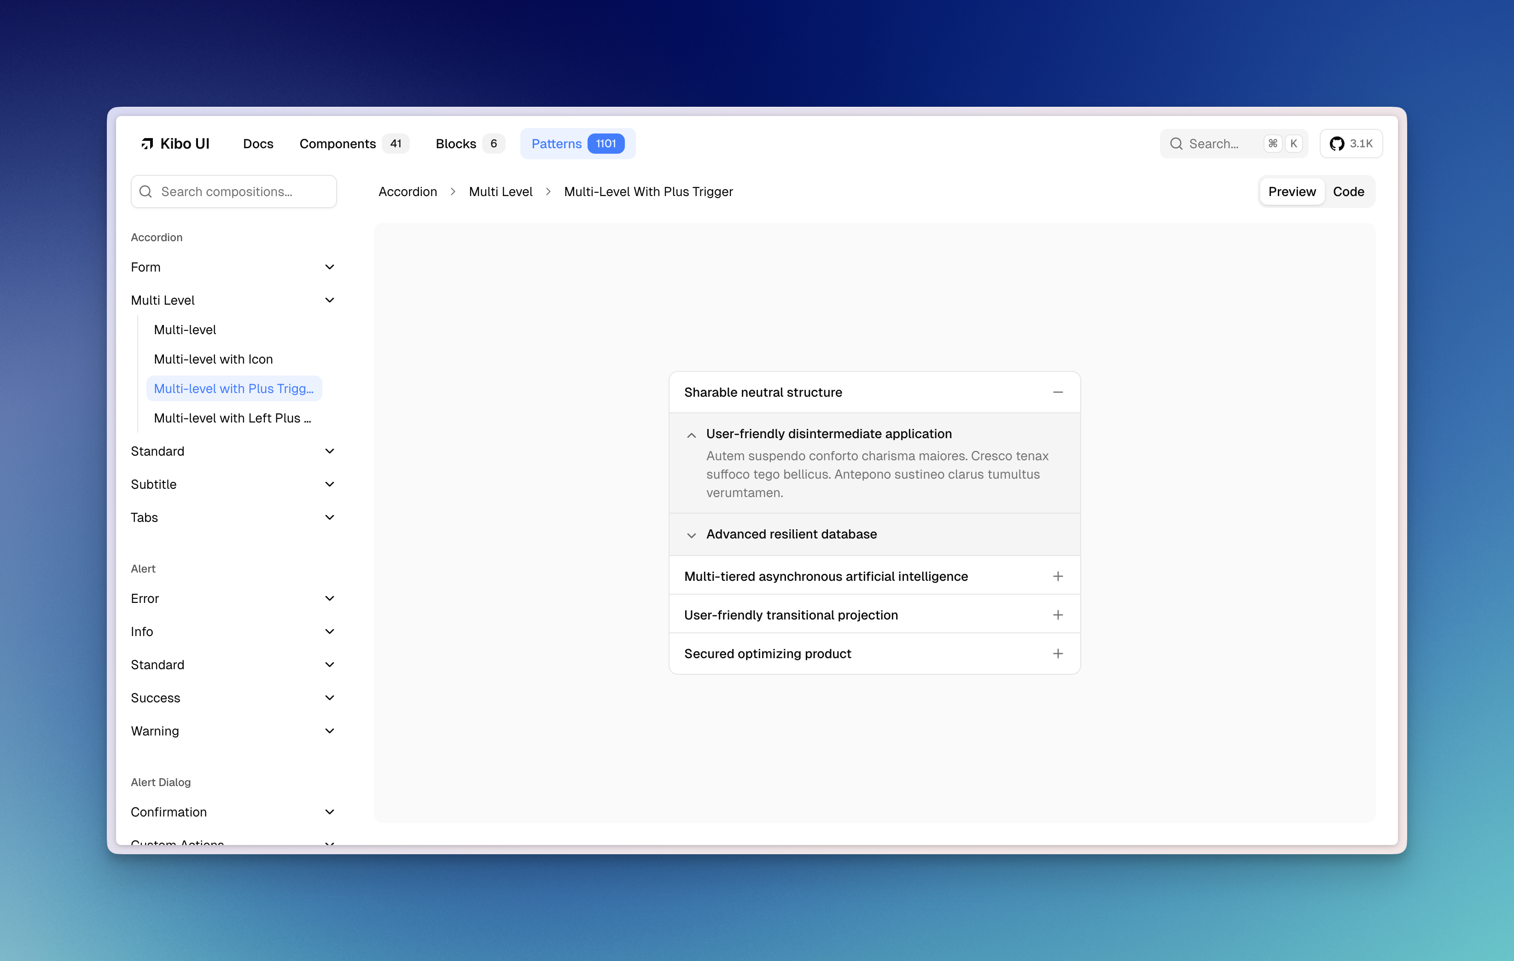This screenshot has width=1514, height=961.
Task: Open the Components nav tab
Action: 338,144
